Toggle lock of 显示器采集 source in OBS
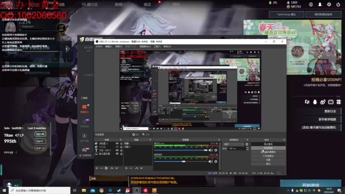The height and width of the screenshot is (194, 345). pyautogui.click(x=121, y=154)
